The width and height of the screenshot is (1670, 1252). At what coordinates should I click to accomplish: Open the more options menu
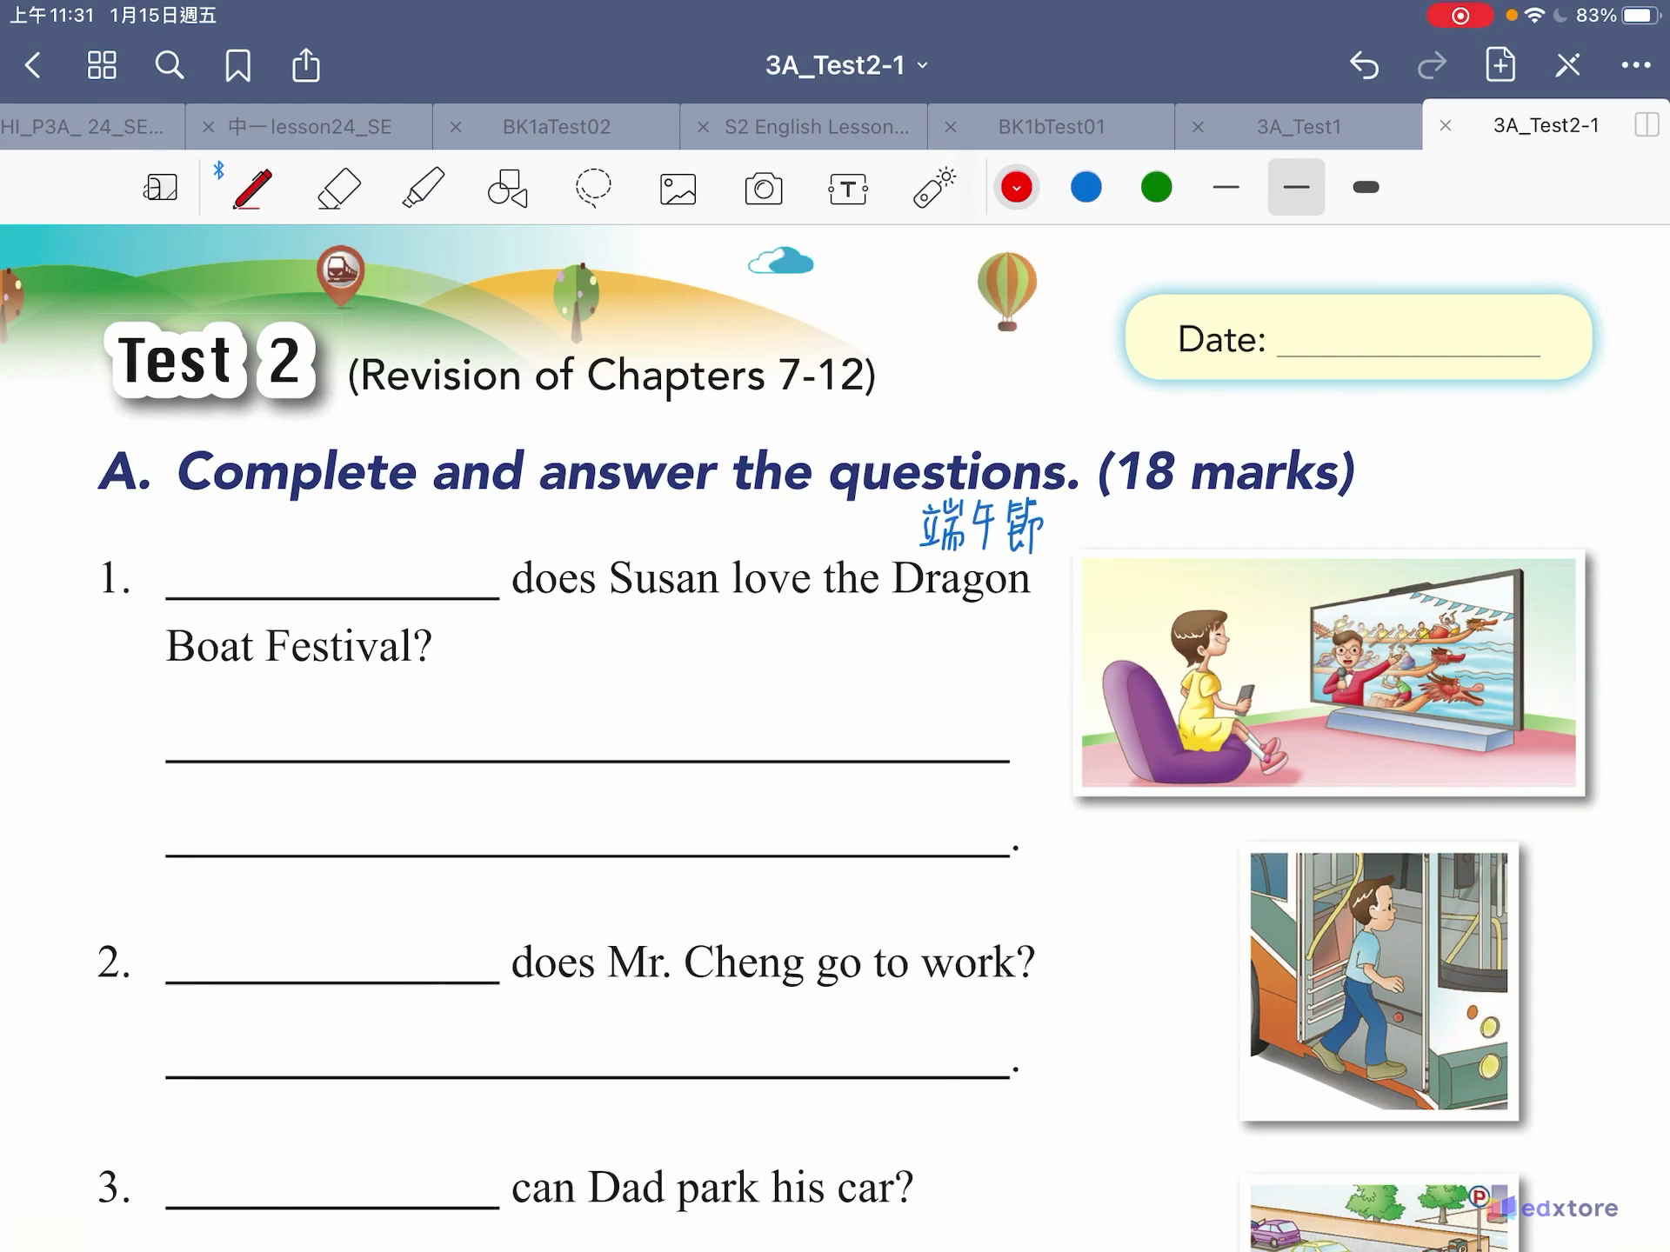coord(1636,65)
